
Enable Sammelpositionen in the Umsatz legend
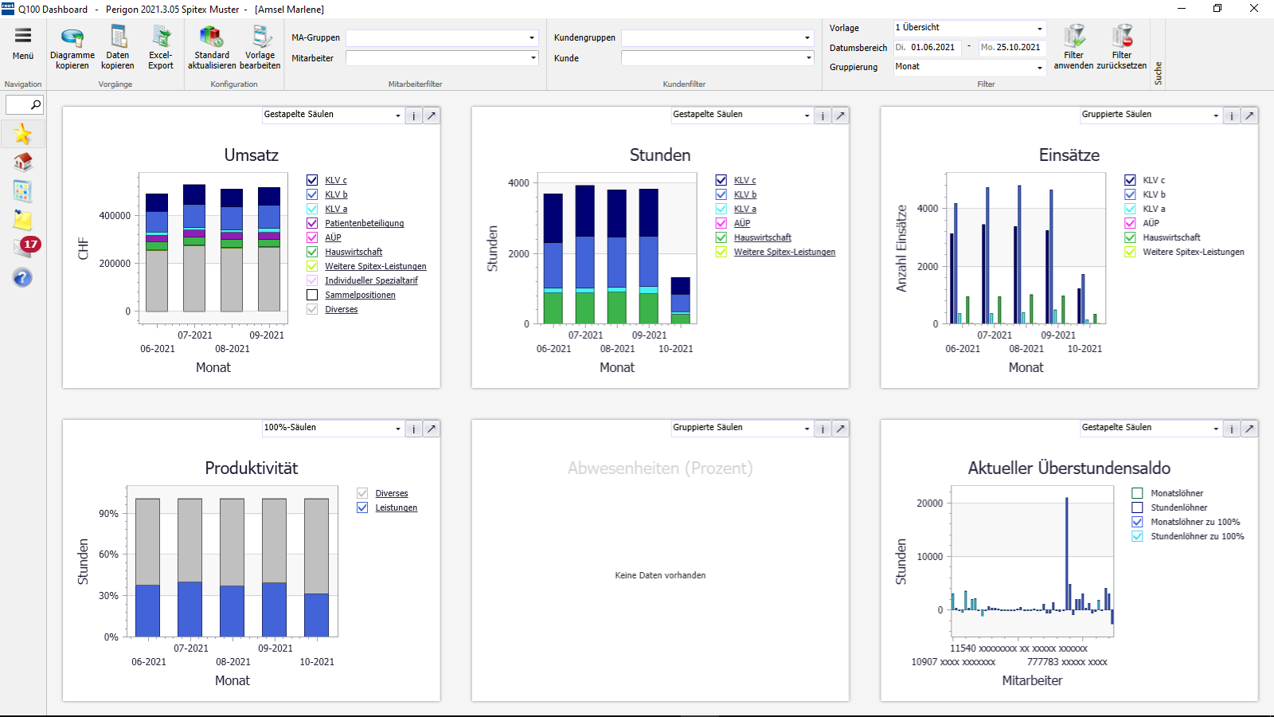click(311, 295)
